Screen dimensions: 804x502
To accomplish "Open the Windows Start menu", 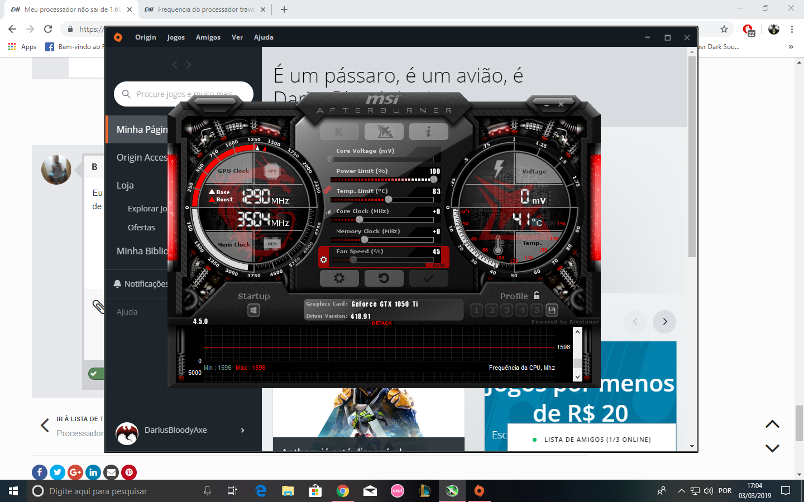I will pyautogui.click(x=13, y=491).
